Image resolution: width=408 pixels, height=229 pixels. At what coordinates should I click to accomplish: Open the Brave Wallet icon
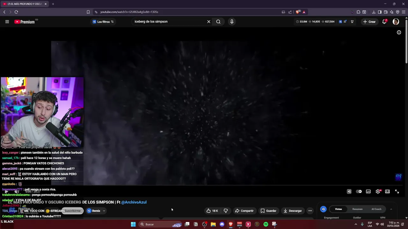[x=386, y=12]
